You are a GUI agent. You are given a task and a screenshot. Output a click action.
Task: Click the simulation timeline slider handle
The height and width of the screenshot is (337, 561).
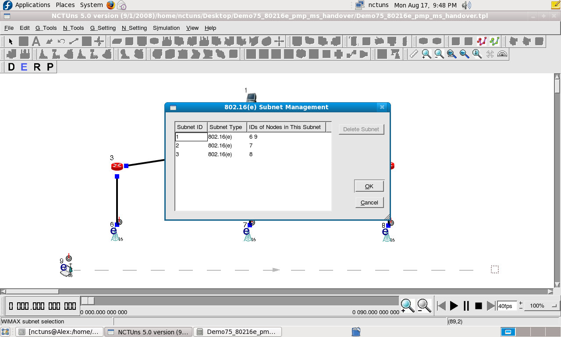(x=88, y=301)
